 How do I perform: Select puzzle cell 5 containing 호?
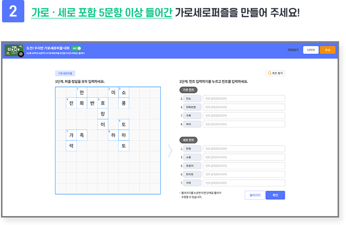point(103,103)
